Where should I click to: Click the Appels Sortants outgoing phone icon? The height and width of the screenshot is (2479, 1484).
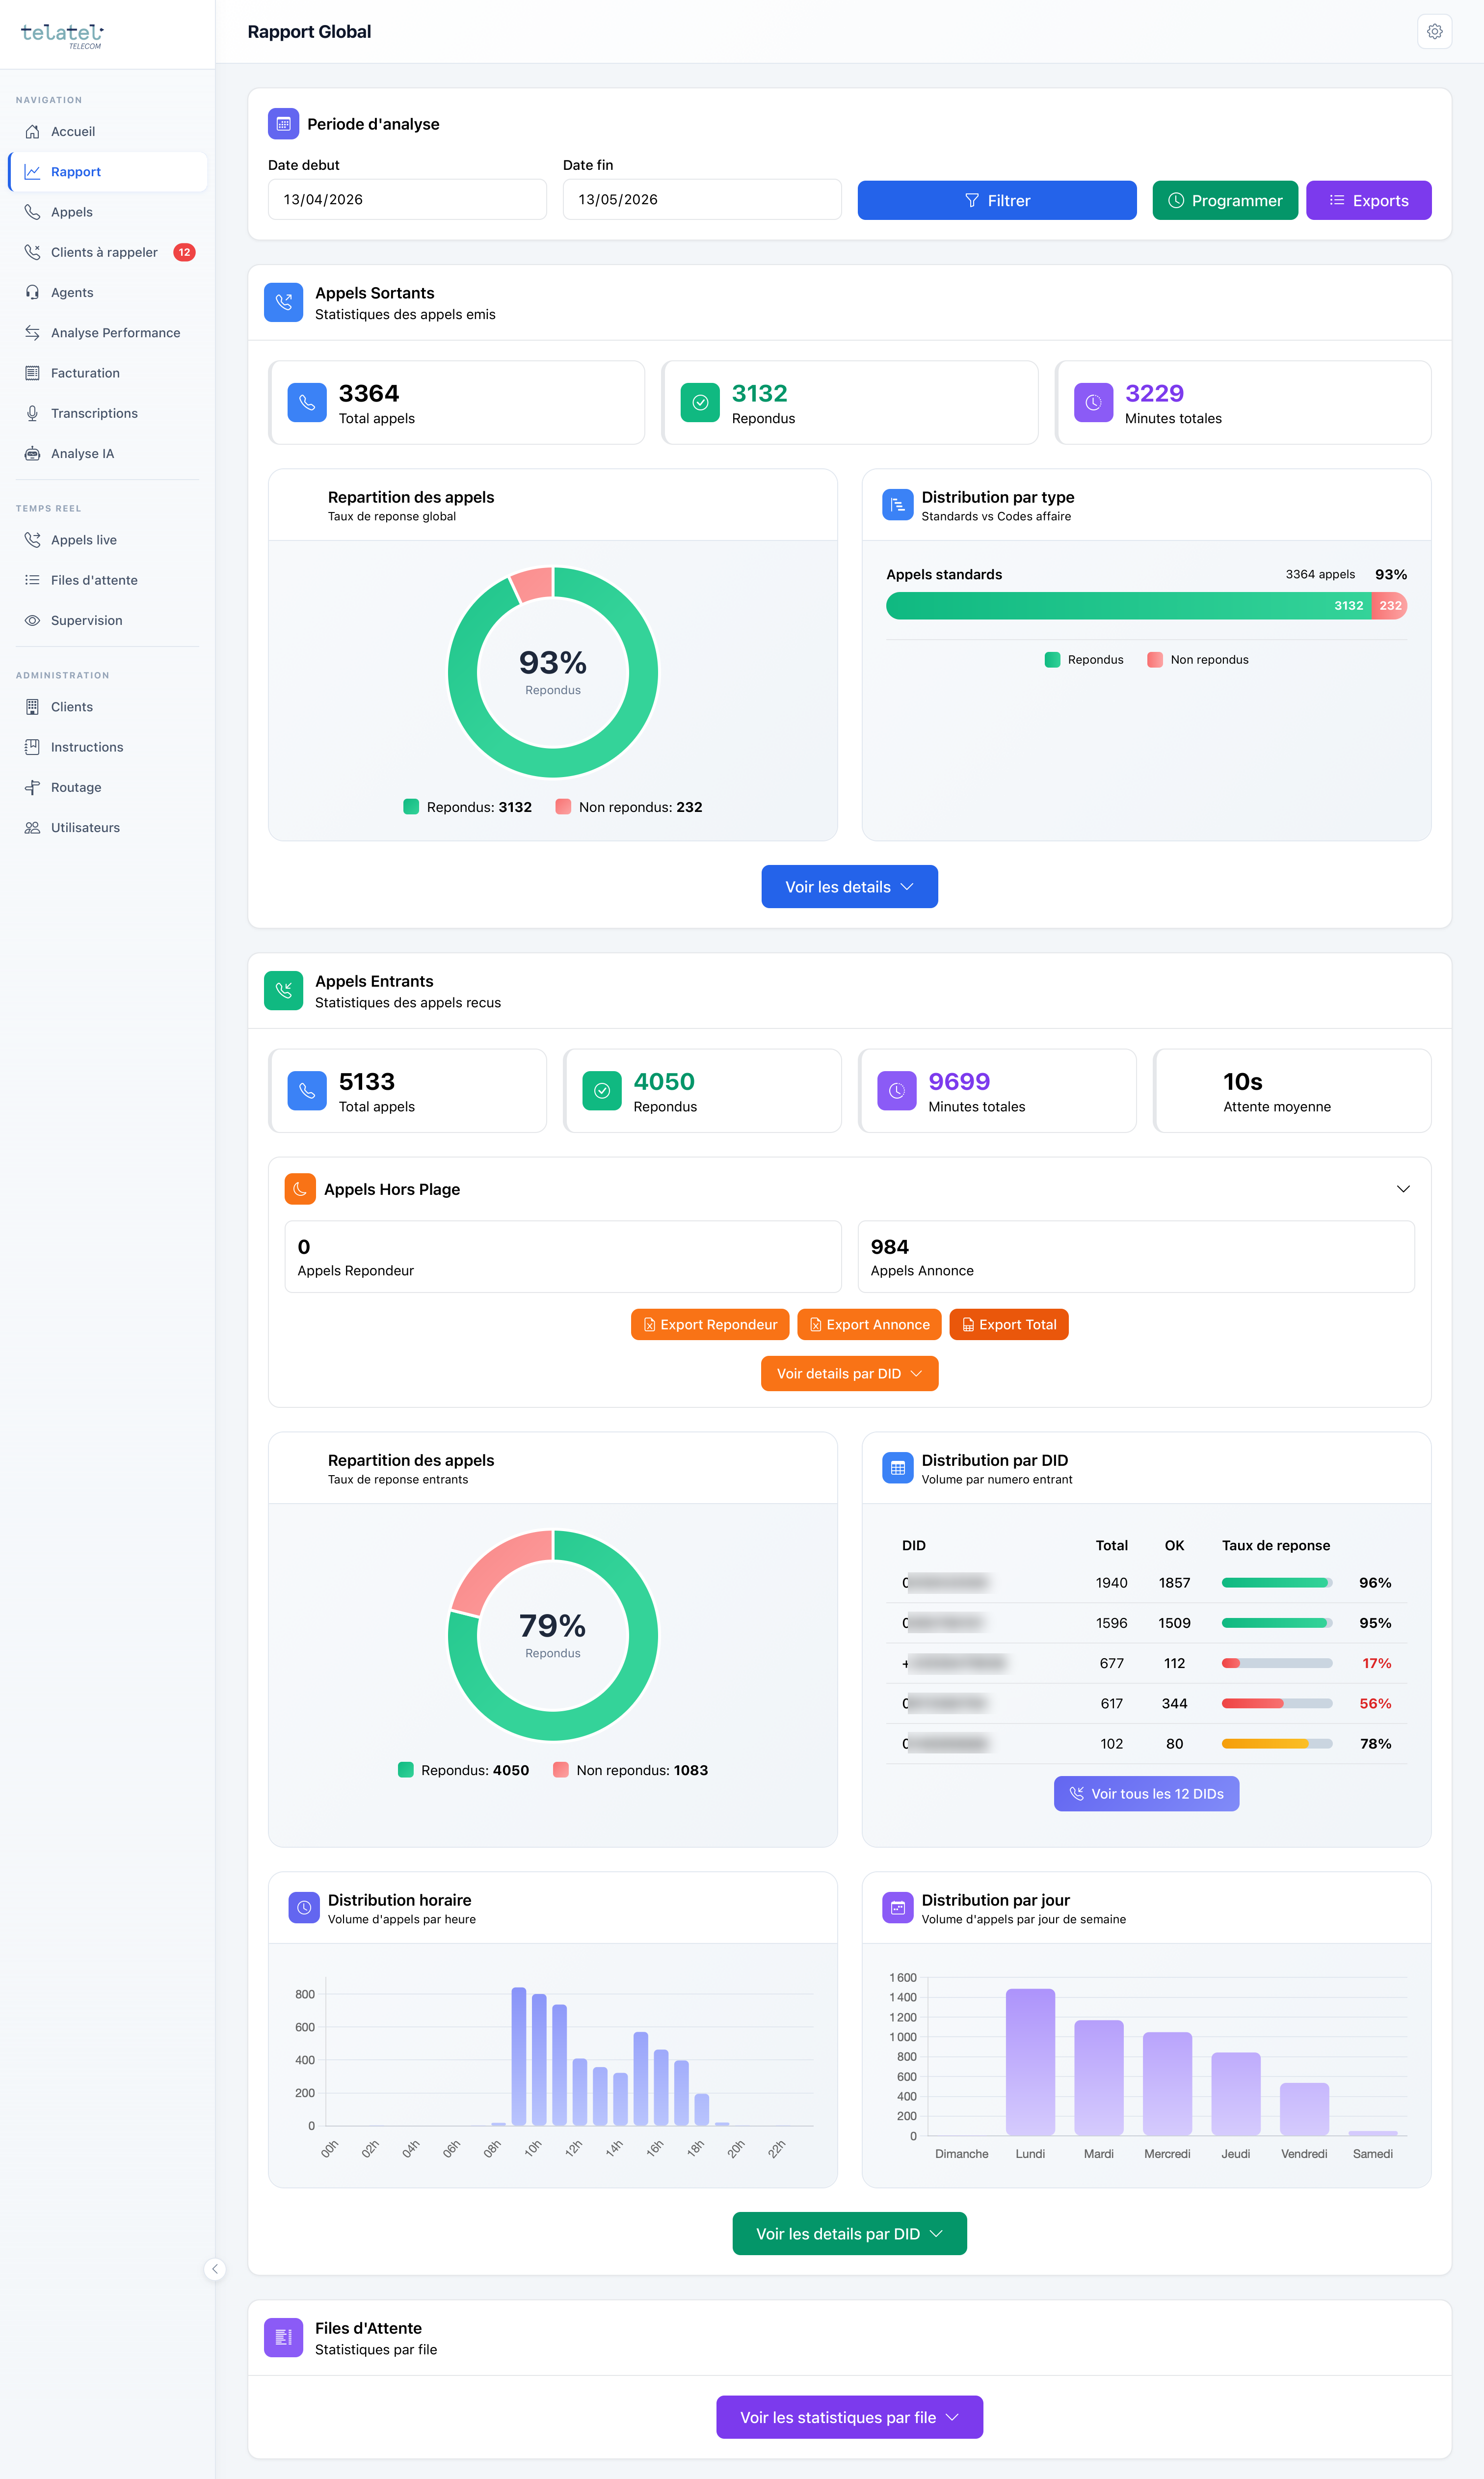[283, 302]
